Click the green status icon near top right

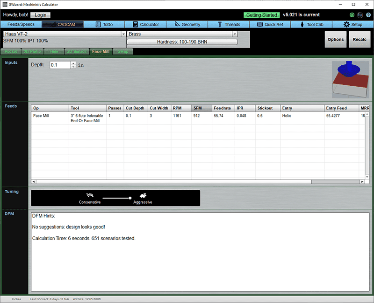click(352, 15)
